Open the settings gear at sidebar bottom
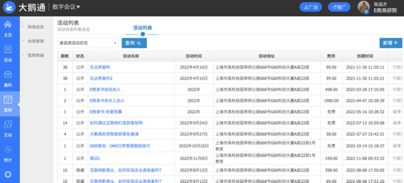Image resolution: width=404 pixels, height=183 pixels. point(8,174)
